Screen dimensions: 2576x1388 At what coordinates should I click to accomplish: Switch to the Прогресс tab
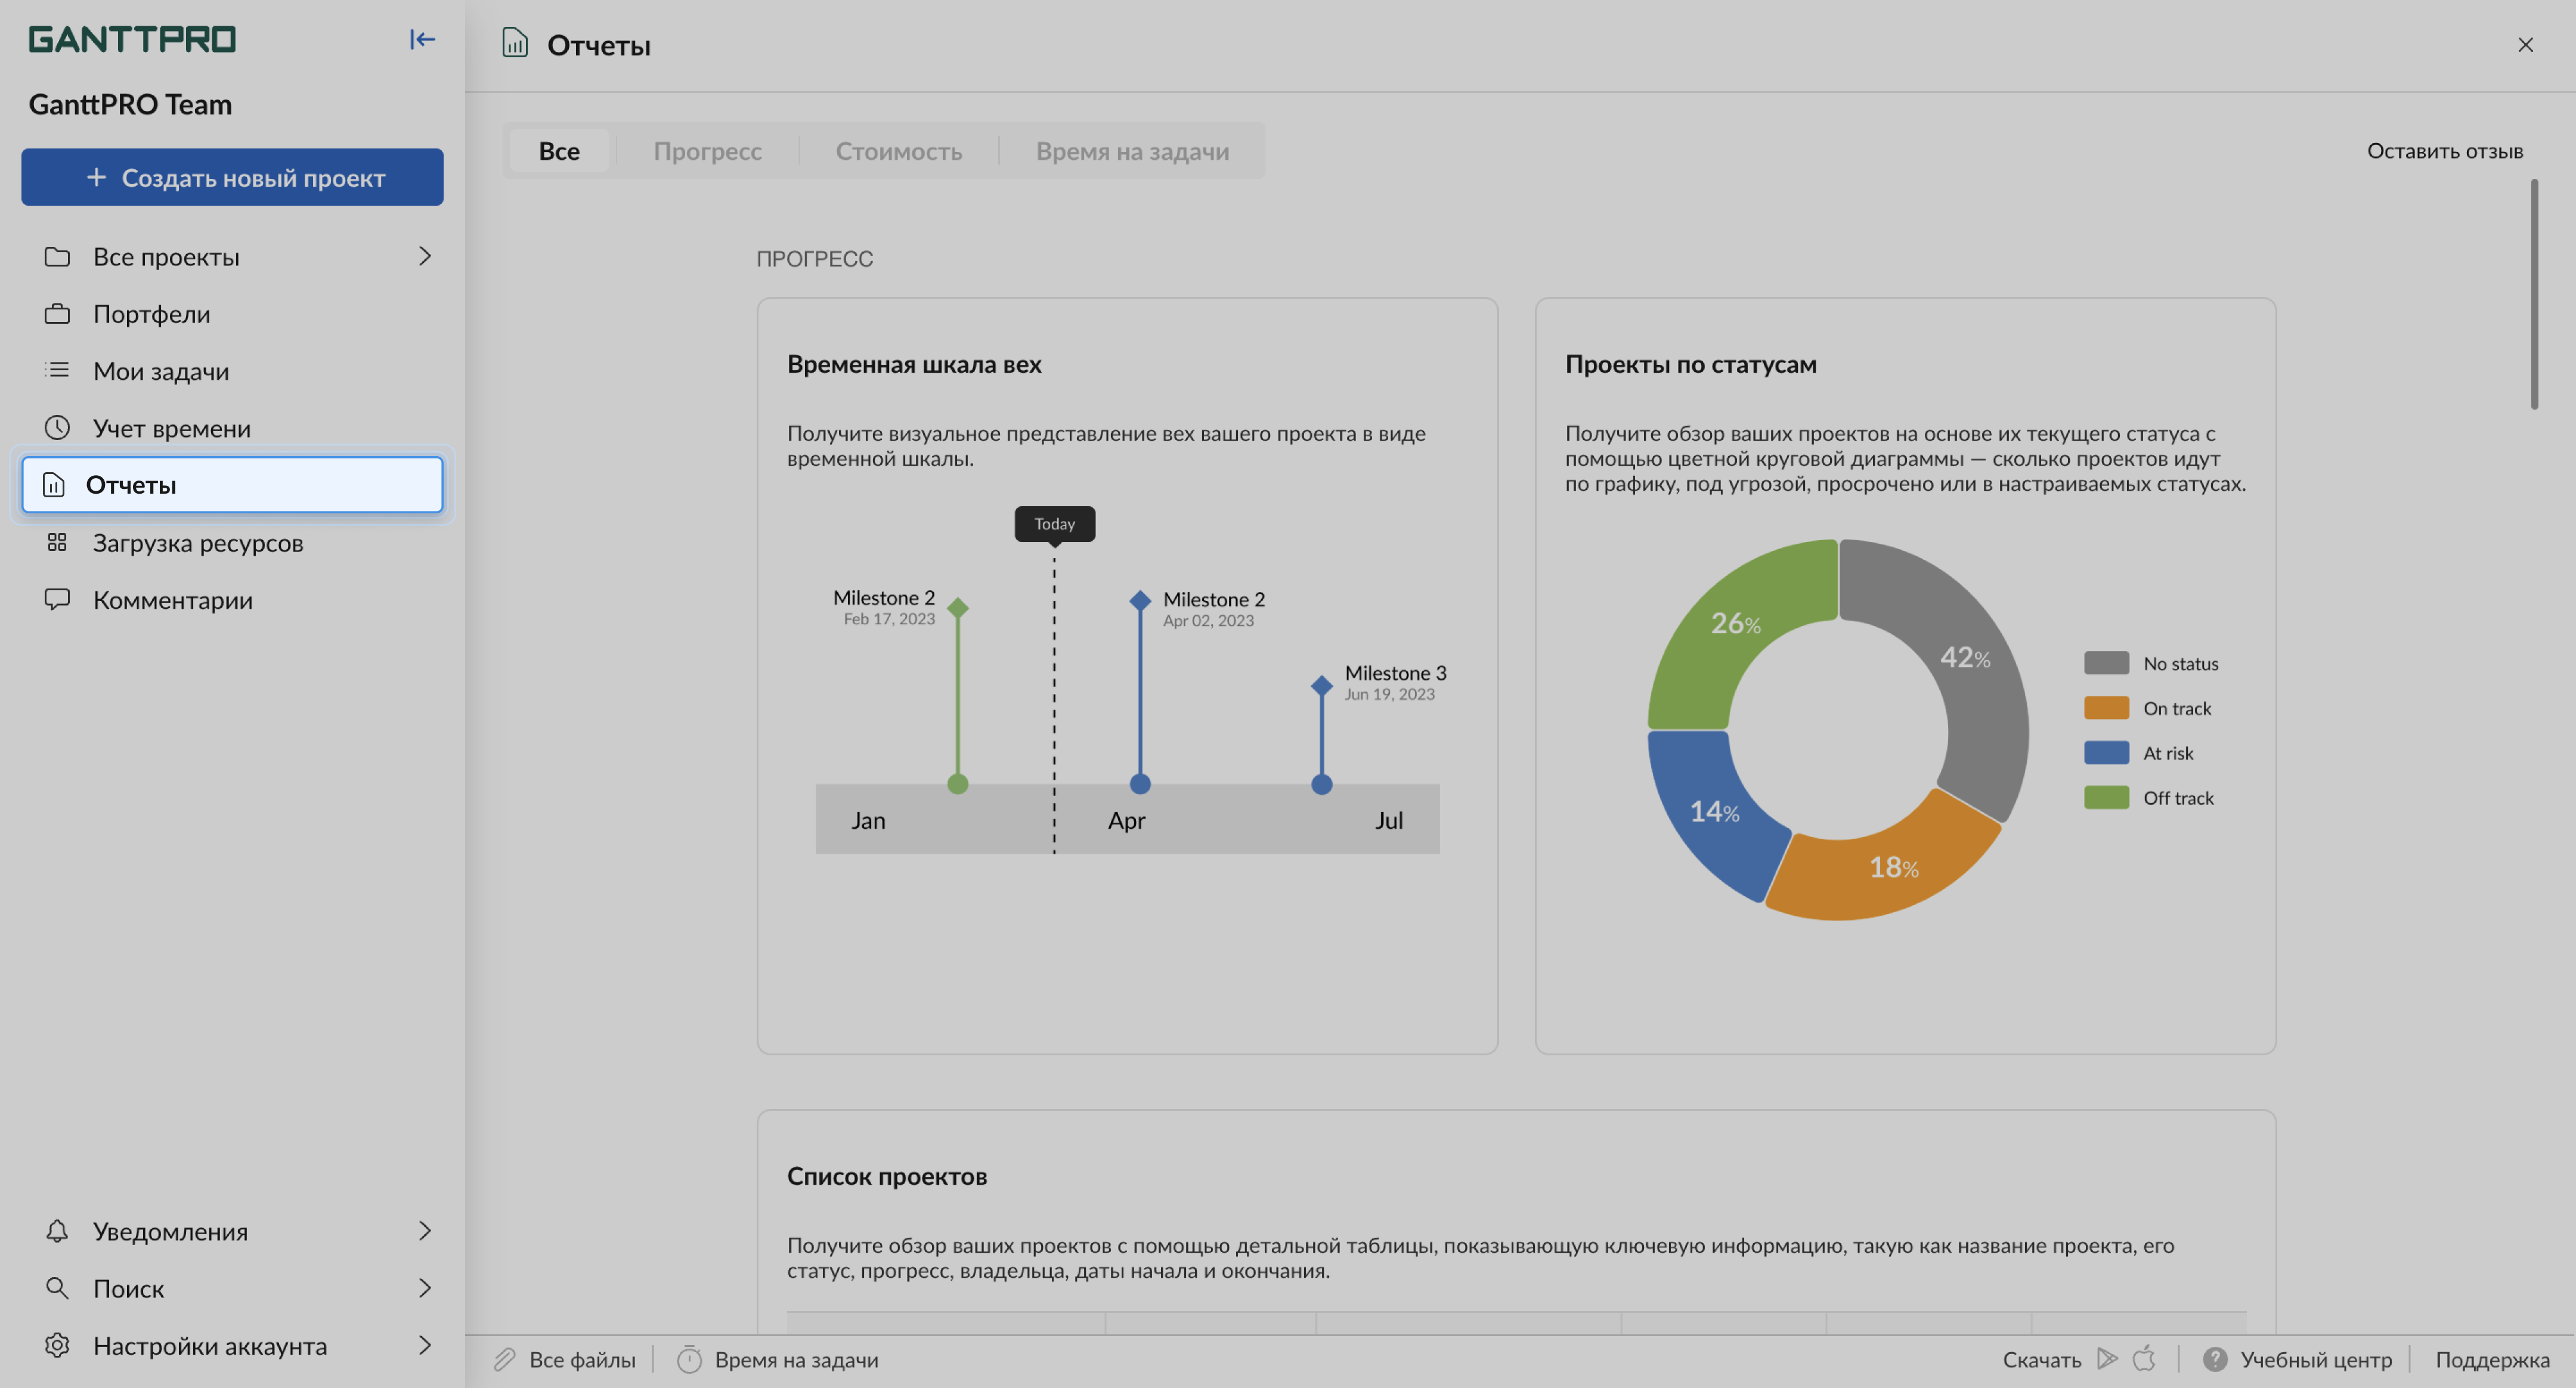[707, 151]
